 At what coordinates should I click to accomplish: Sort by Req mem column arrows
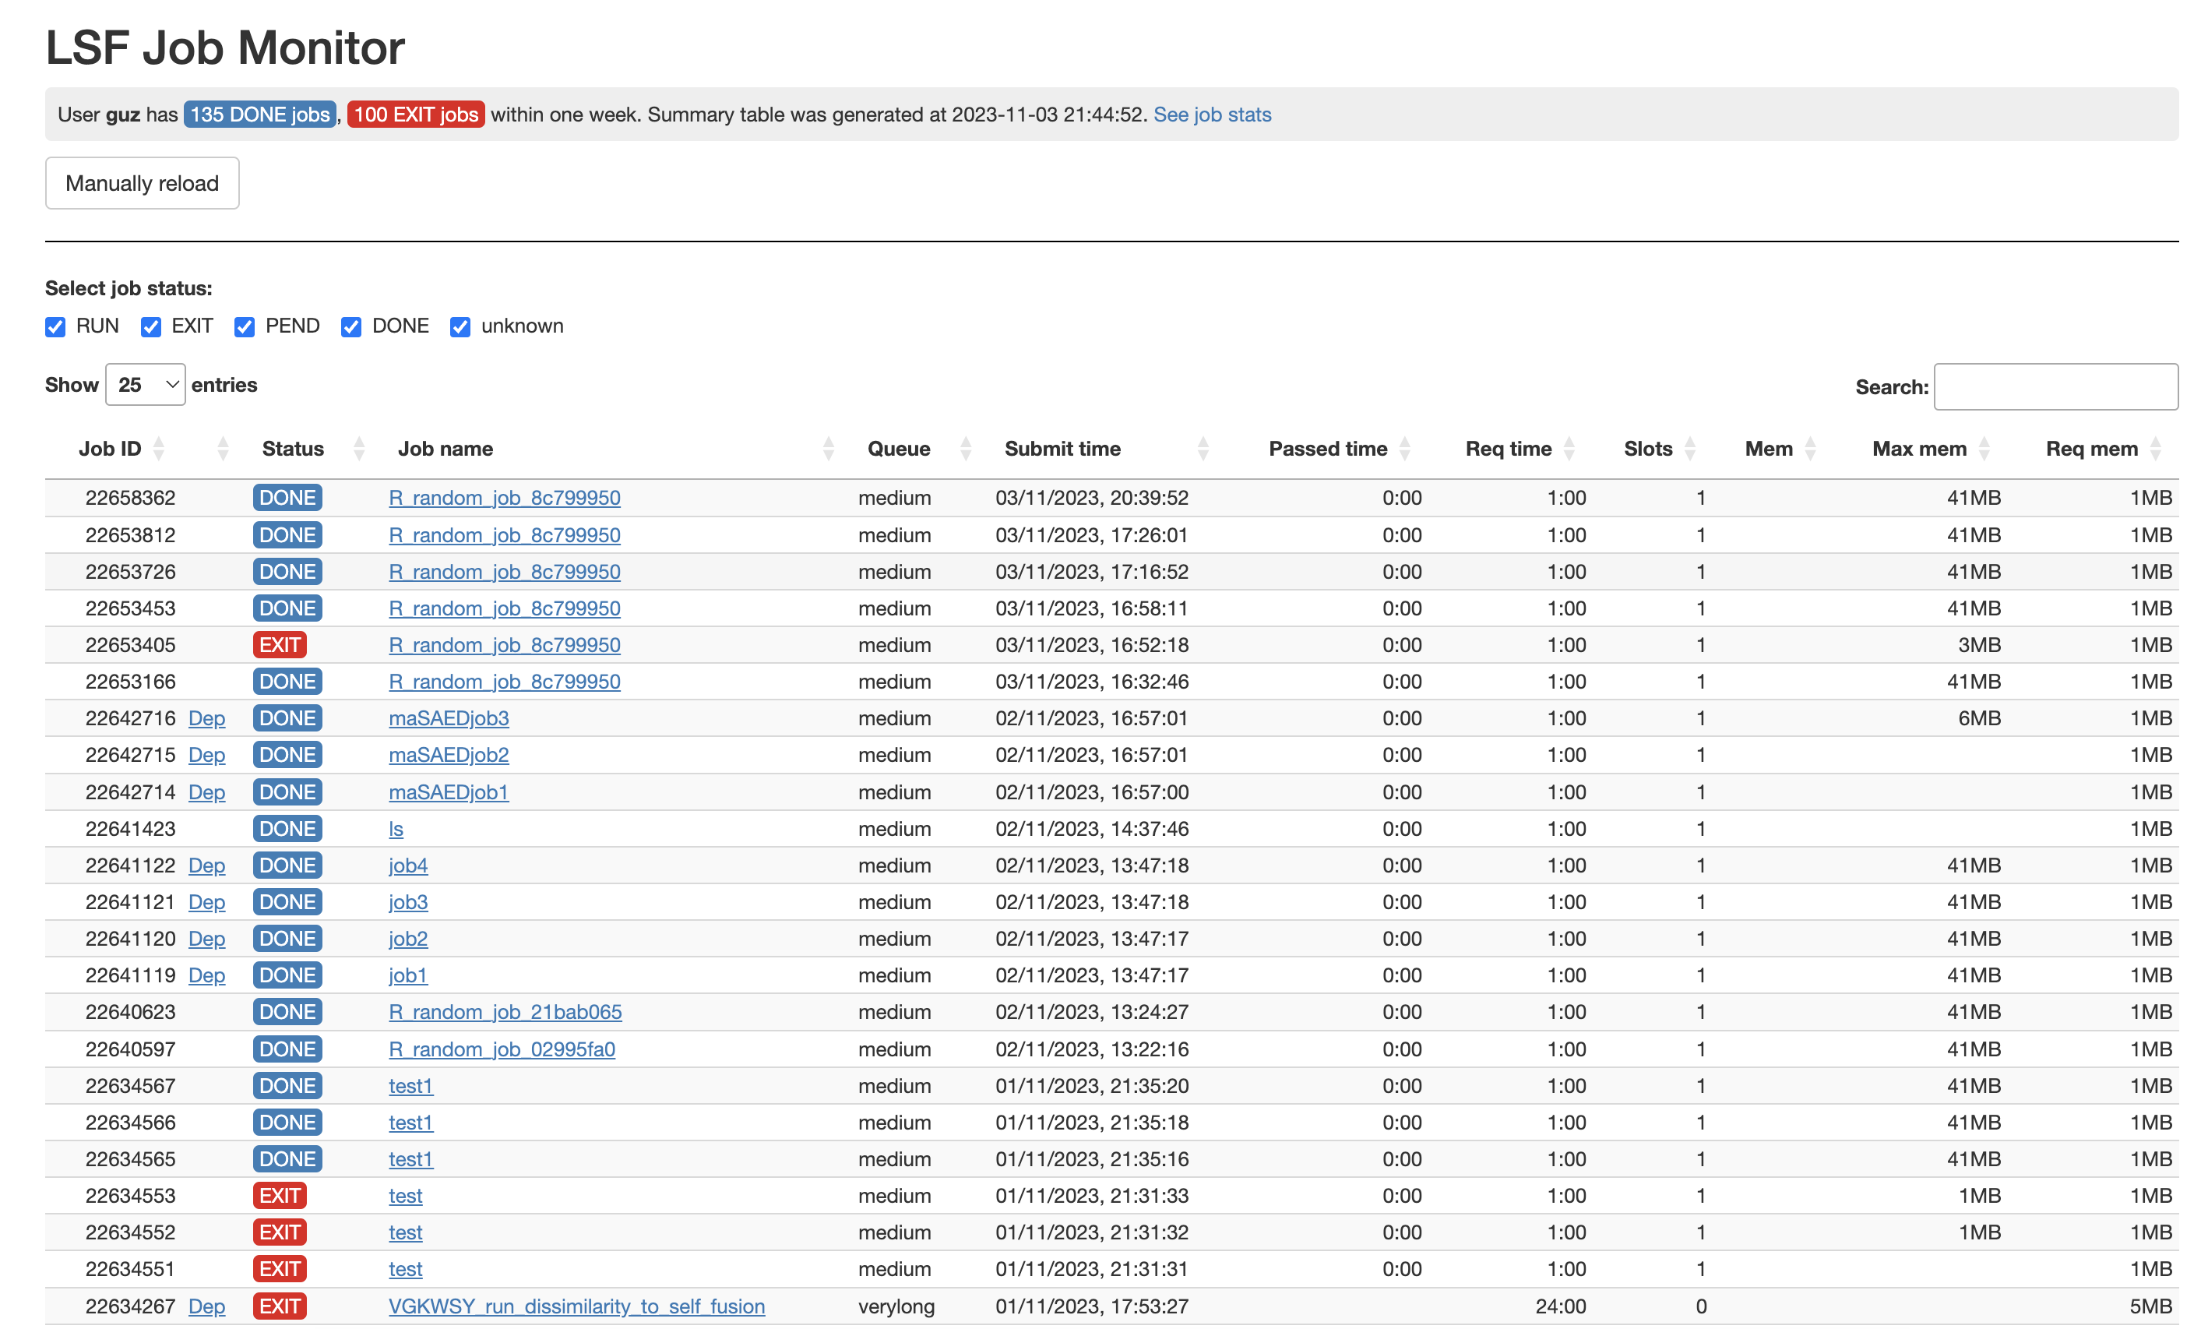(2156, 449)
